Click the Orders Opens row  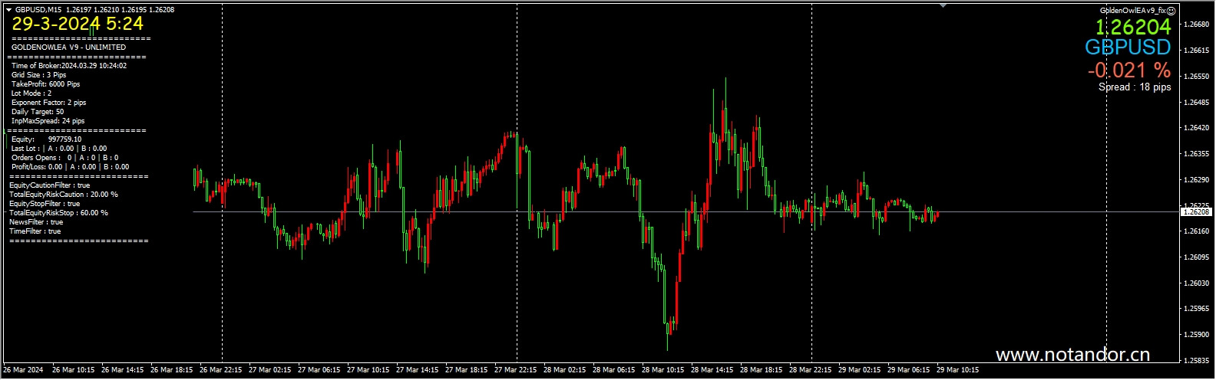(64, 158)
